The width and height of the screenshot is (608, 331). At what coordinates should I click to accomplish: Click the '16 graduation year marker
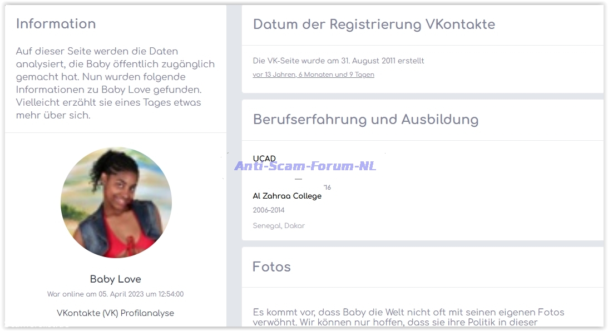pos(328,188)
